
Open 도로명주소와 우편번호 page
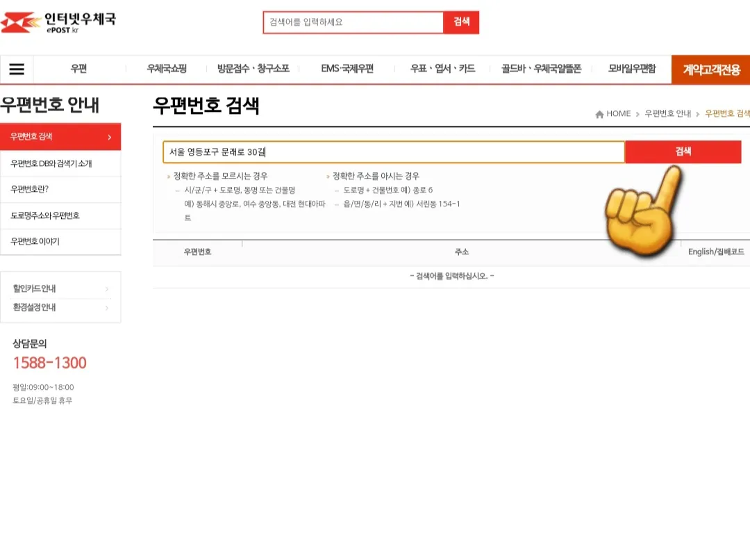(x=61, y=215)
